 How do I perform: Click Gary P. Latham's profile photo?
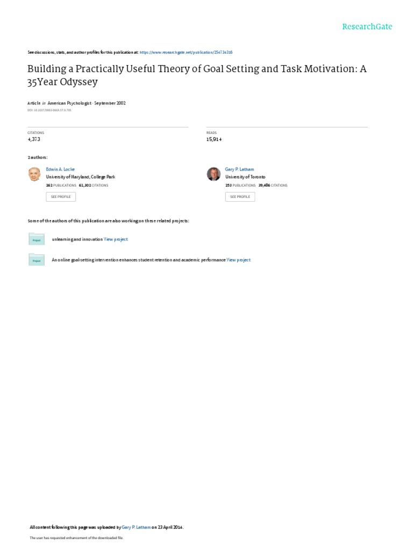tap(213, 174)
